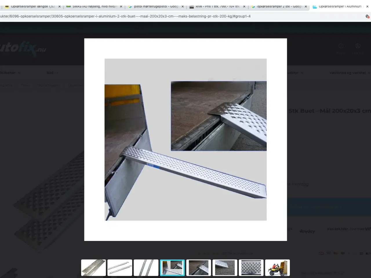Screen dimensions: 371x278
Task: Select the second thumbnail of two ramps side view
Action: pos(120,268)
